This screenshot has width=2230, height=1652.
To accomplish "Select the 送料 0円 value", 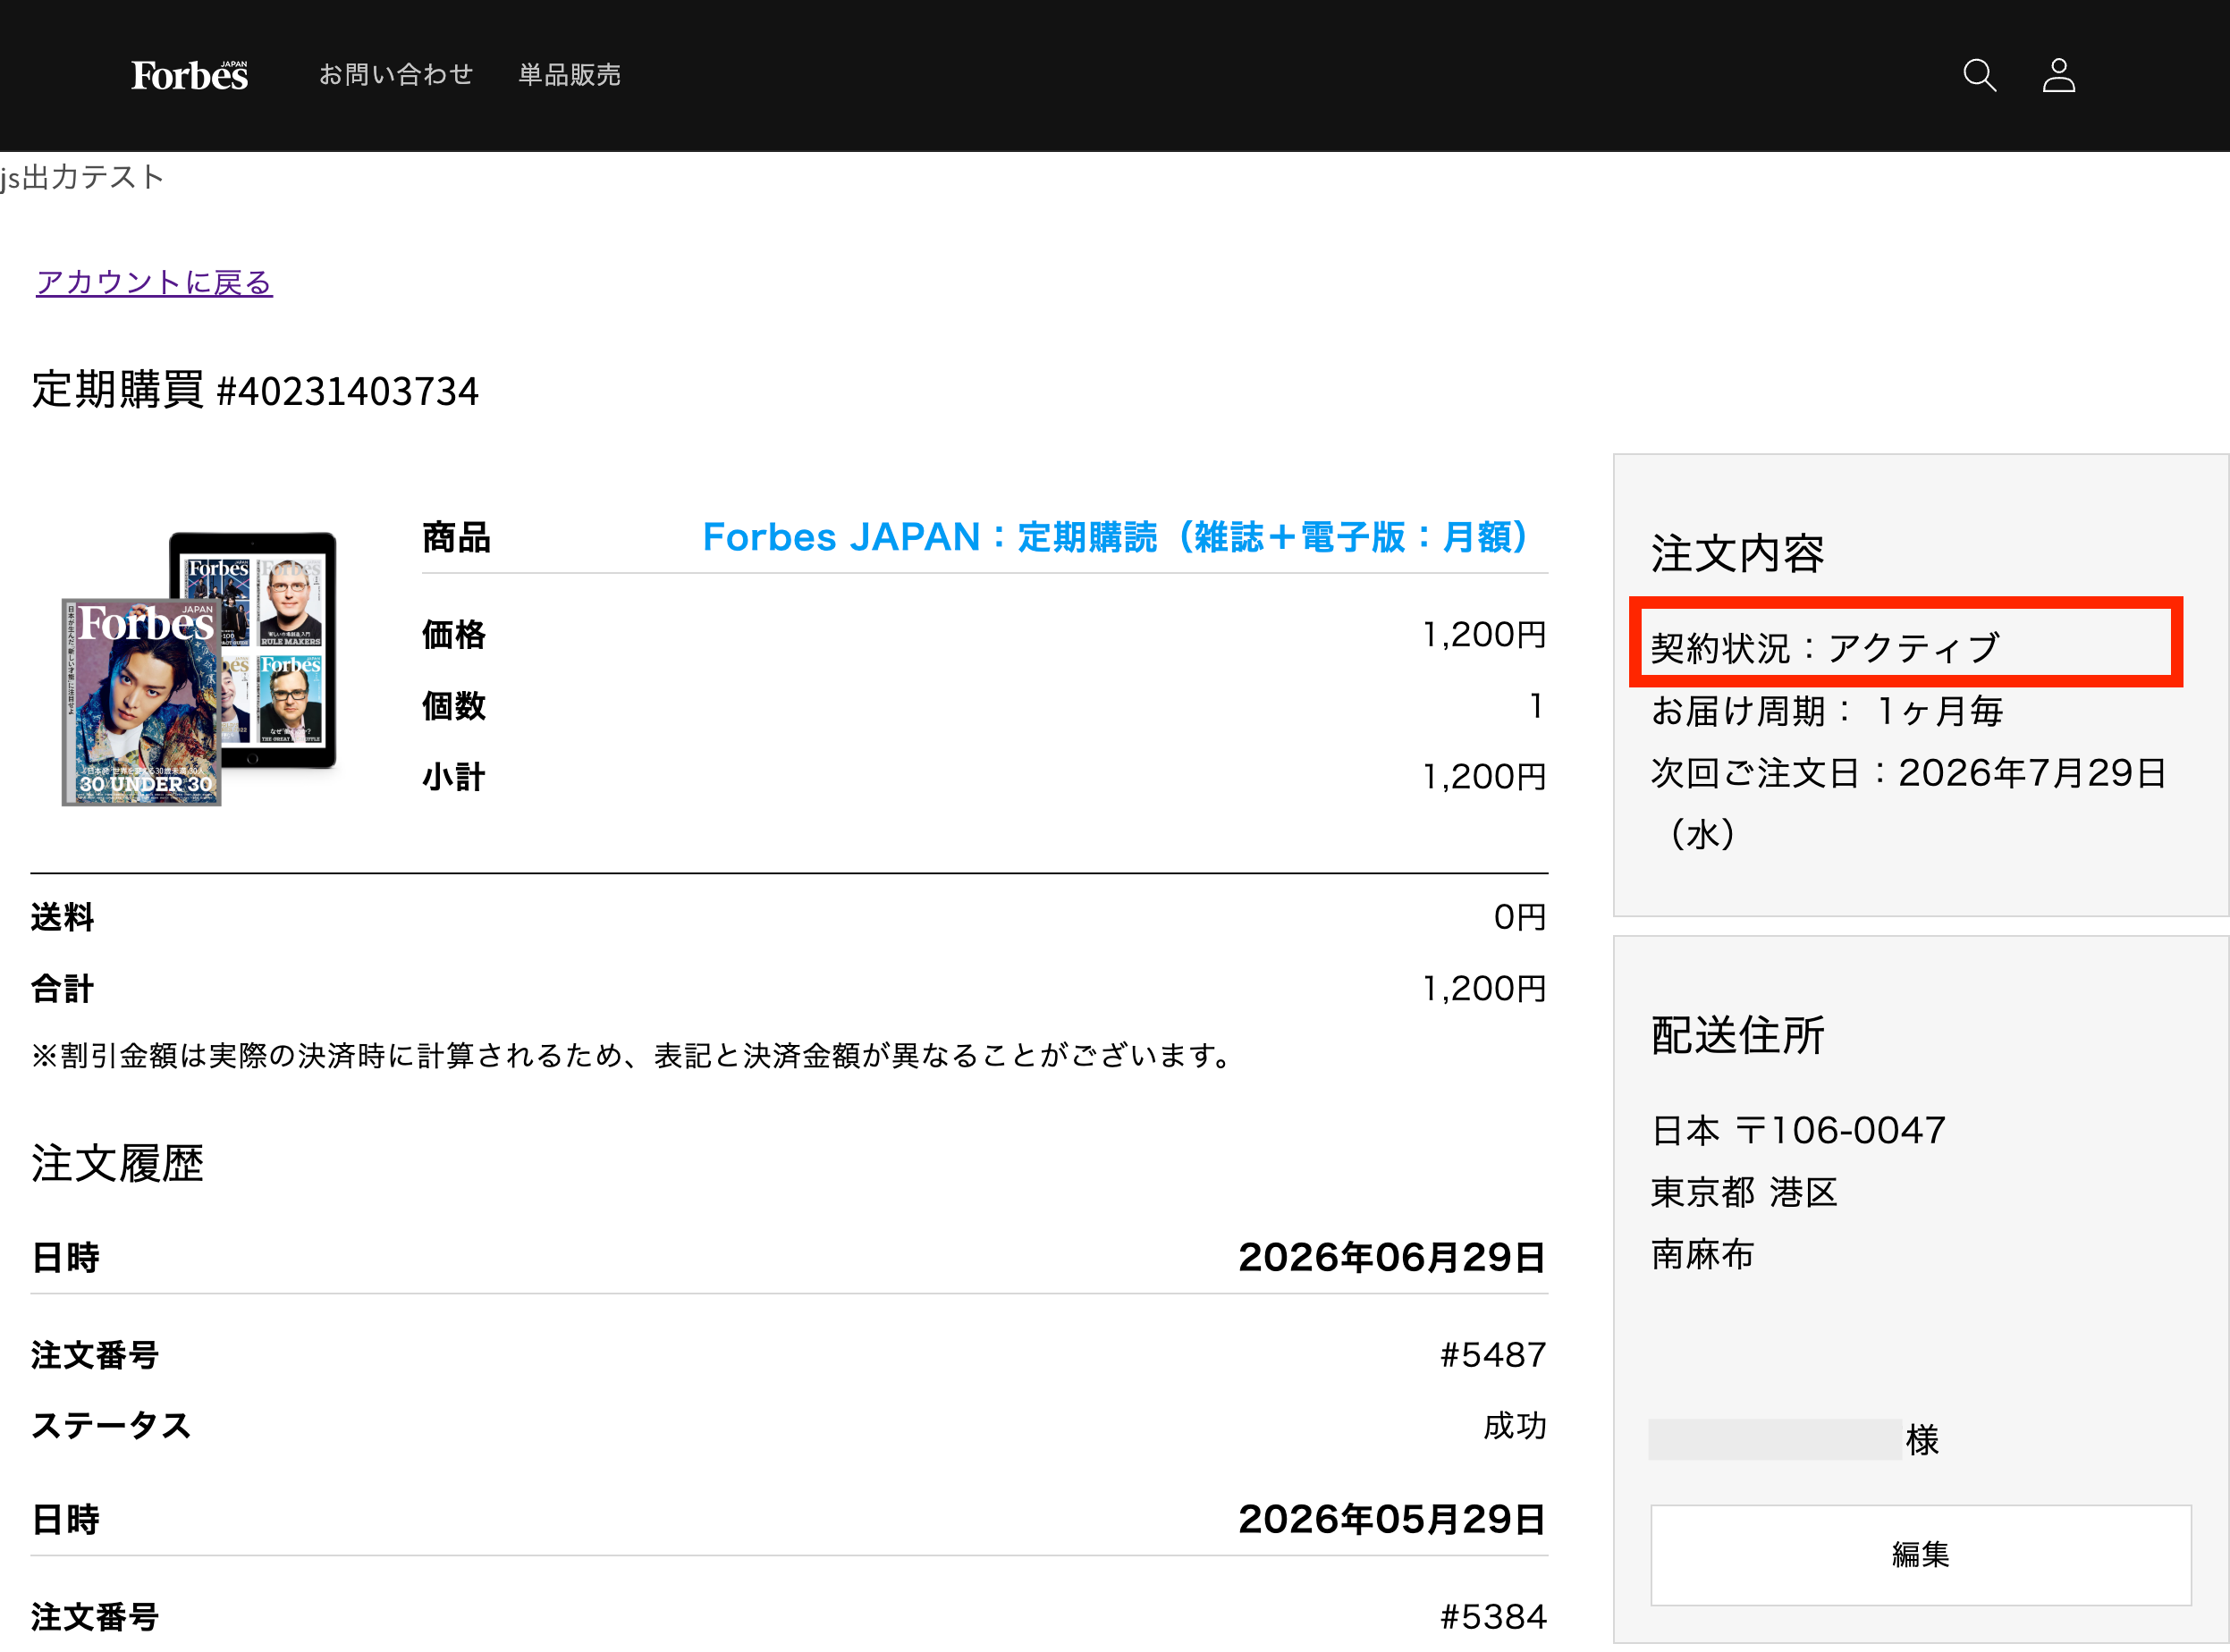I will (x=1520, y=917).
